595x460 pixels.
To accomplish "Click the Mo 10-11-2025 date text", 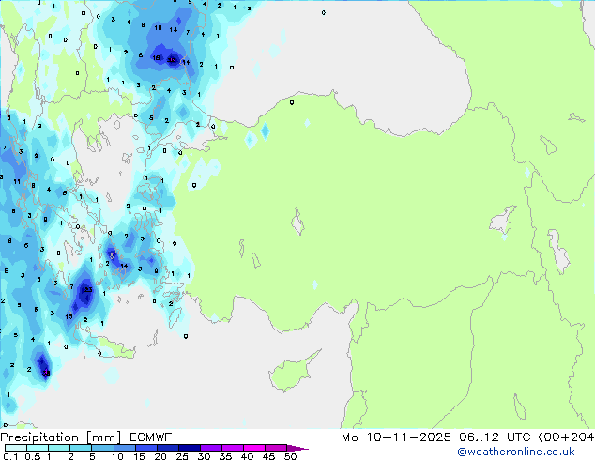I will click(396, 437).
